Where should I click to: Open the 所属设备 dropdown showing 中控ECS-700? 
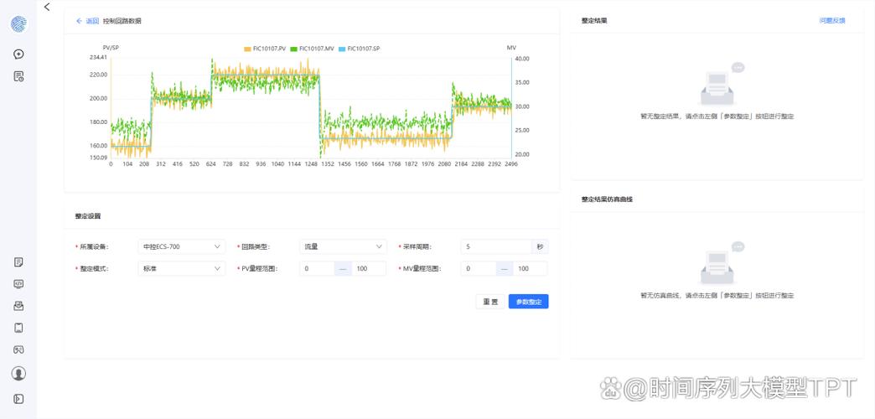coord(181,246)
